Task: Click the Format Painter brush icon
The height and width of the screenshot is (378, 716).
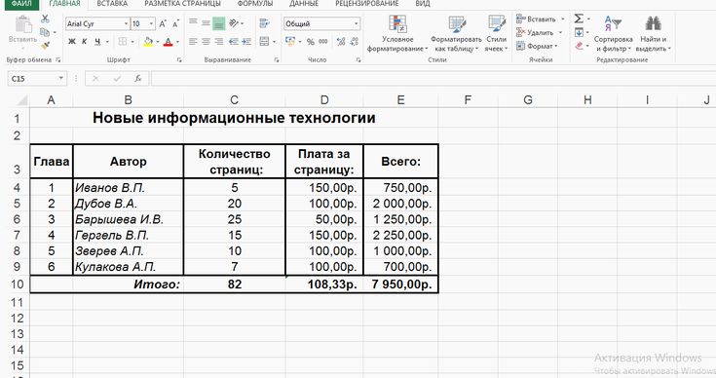Action: (45, 46)
